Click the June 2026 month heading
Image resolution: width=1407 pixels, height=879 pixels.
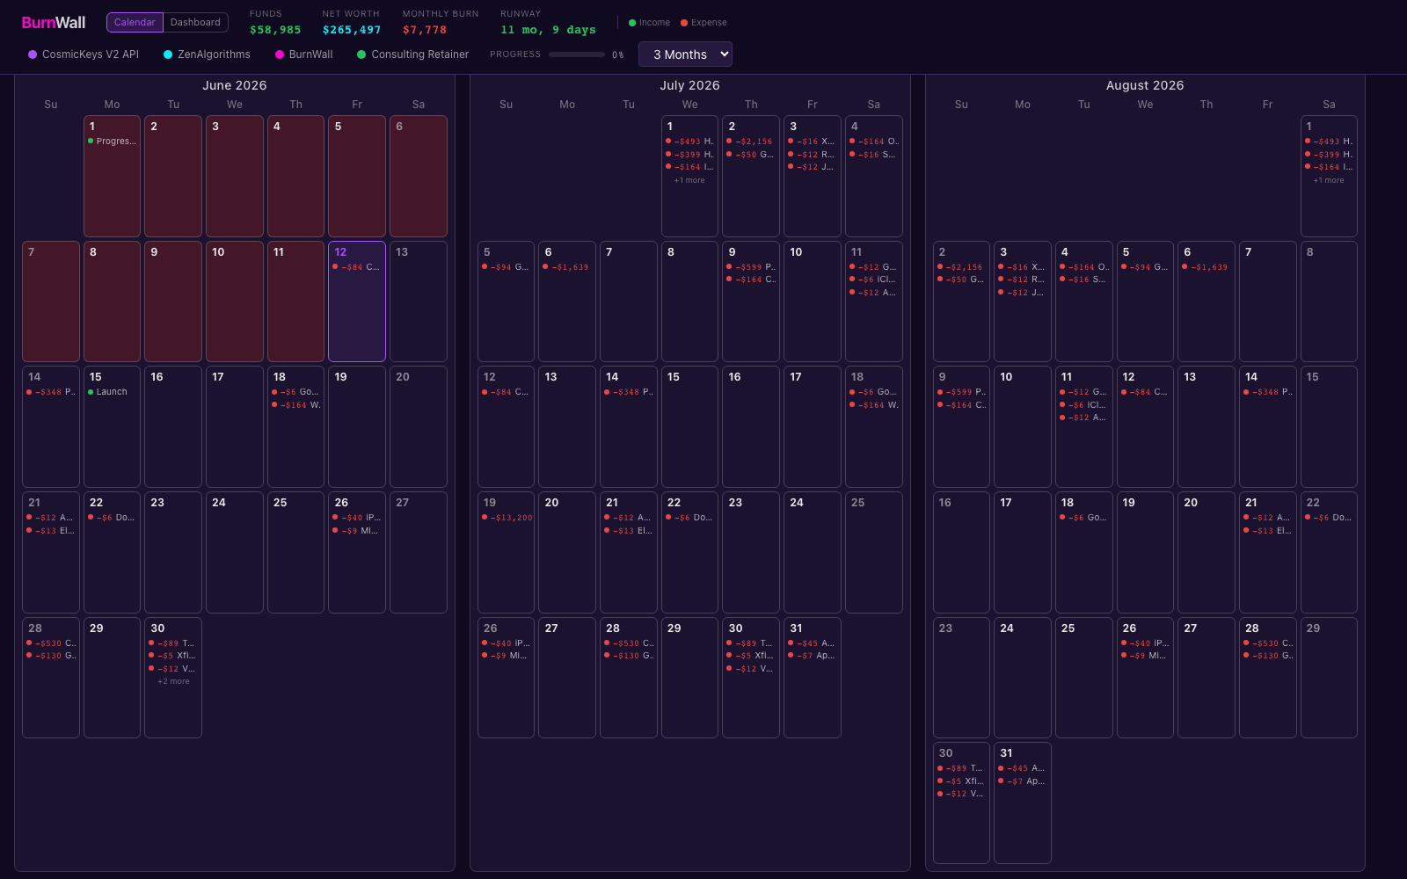click(235, 85)
